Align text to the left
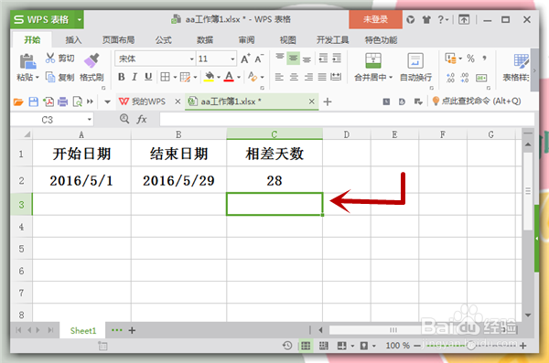549x363 pixels. coord(279,77)
